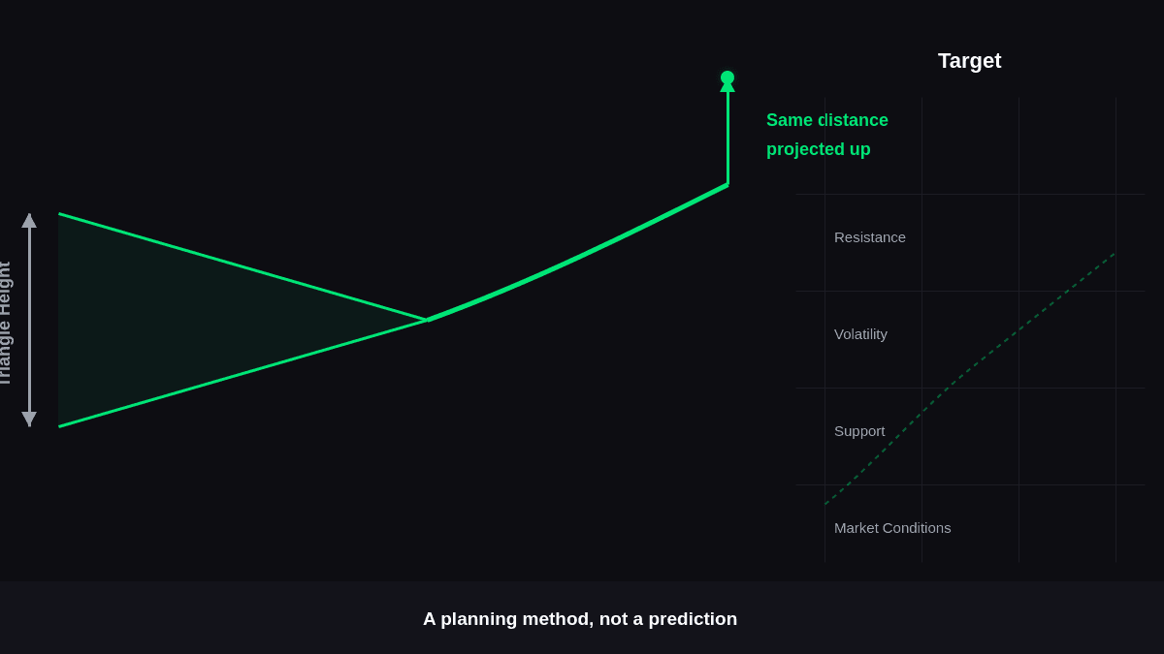
Task: Click the triangle apex convergence point
Action: click(427, 320)
